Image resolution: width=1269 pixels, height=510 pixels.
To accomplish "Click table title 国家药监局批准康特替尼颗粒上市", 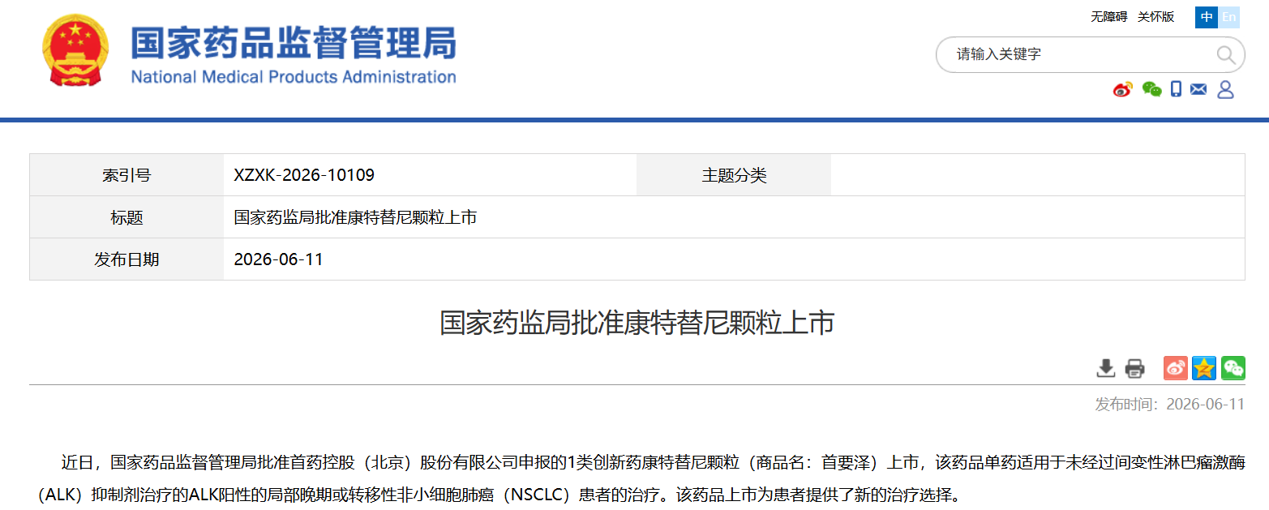I will tap(355, 217).
